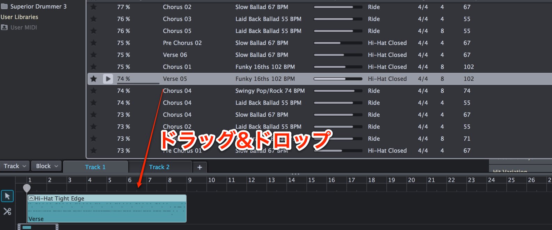Select the 'Chorus 03' groove name
Image resolution: width=552 pixels, height=230 pixels.
(x=177, y=19)
